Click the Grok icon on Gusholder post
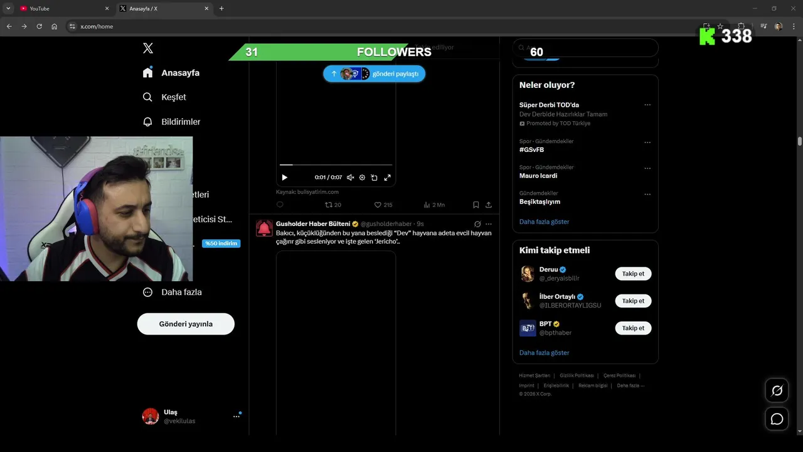Viewport: 803px width, 452px height. (x=477, y=224)
